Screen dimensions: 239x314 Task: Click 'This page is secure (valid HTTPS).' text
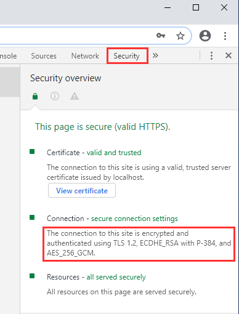[x=103, y=127]
